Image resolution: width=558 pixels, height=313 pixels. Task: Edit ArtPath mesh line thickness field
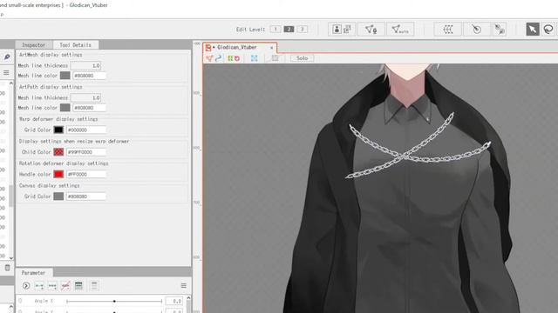pyautogui.click(x=85, y=97)
